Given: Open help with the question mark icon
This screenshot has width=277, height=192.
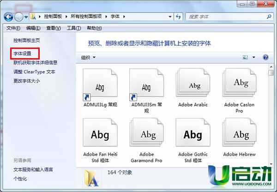Looking at the screenshot, I should click(265, 57).
